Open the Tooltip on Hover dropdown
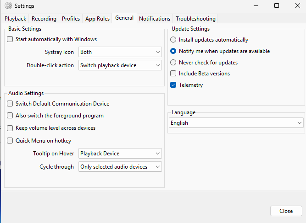 [120, 154]
